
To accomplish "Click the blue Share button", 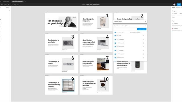I will (x=179, y=5).
